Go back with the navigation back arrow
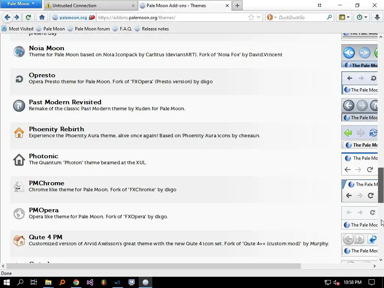This screenshot has height=288, width=384. (x=7, y=17)
